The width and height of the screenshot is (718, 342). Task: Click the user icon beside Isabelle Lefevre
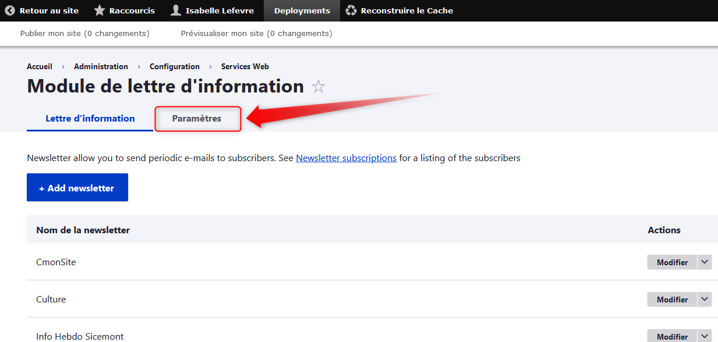[176, 10]
